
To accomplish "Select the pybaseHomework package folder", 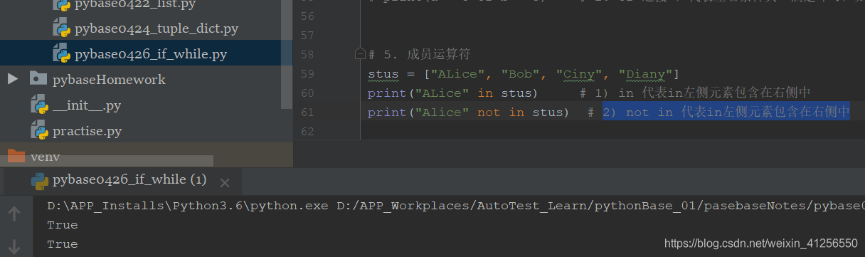I will coord(109,79).
